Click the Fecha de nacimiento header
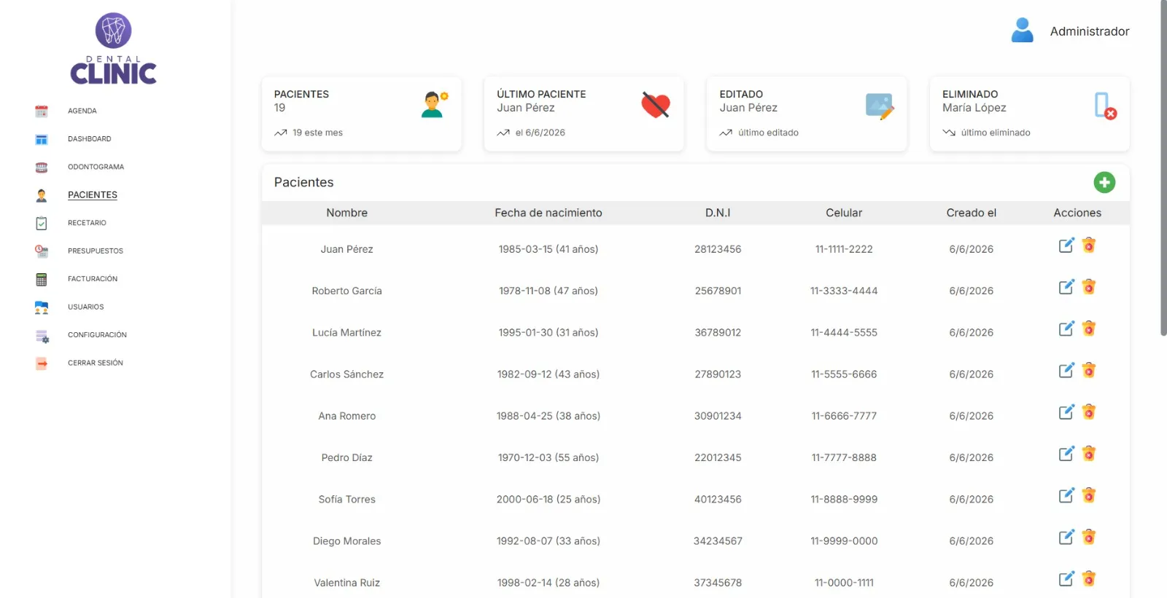This screenshot has width=1167, height=598. point(548,213)
